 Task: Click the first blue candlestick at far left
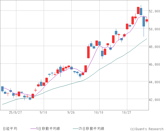[x=2, y=89]
